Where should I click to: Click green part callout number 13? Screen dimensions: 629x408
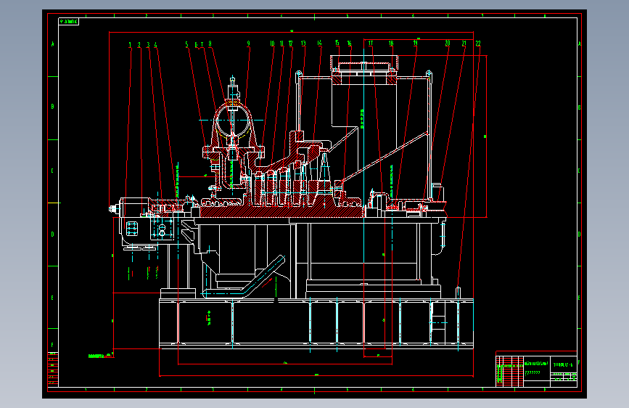coord(303,44)
